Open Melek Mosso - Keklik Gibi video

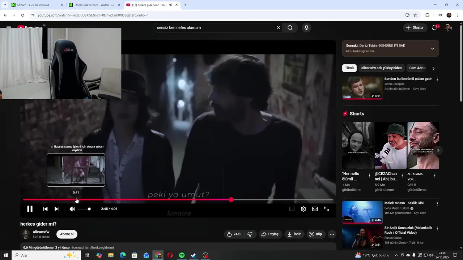(404, 203)
